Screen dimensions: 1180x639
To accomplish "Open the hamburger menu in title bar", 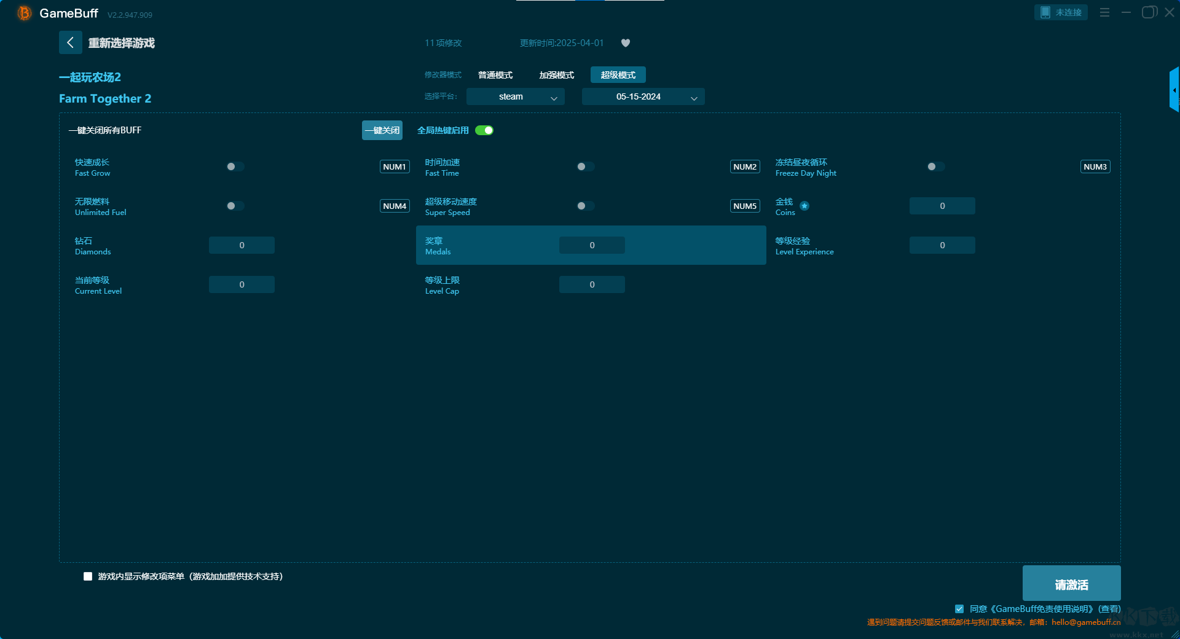I will [1104, 12].
